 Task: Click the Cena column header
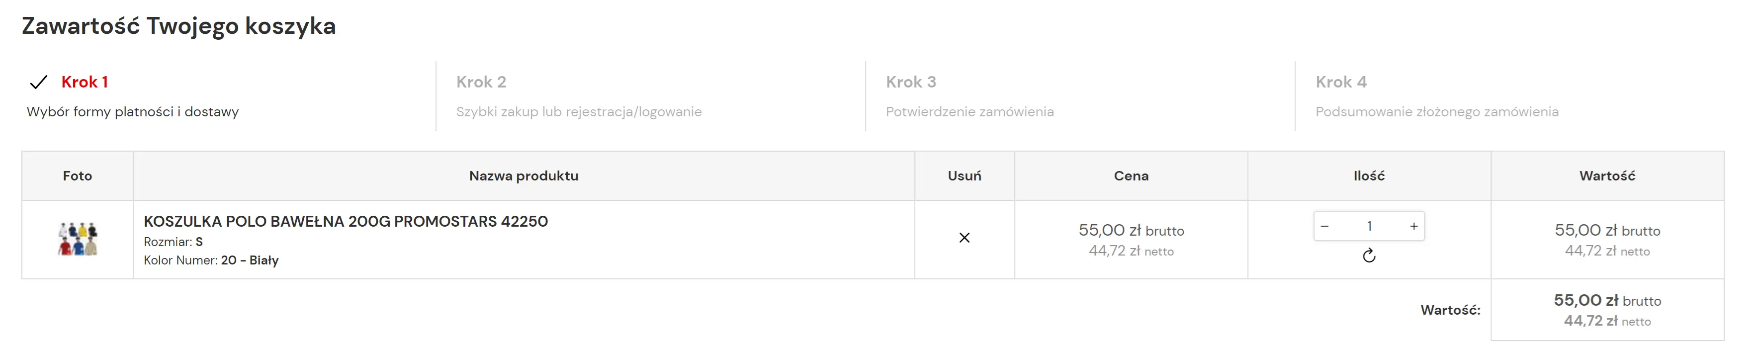point(1131,175)
